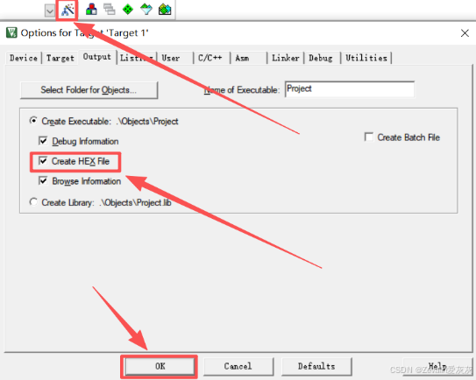Toggle the Browse Information checkbox

[43, 180]
